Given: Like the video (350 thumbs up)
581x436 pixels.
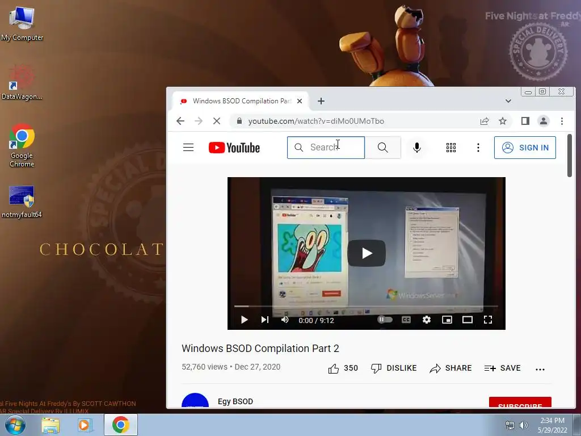Looking at the screenshot, I should tap(343, 368).
